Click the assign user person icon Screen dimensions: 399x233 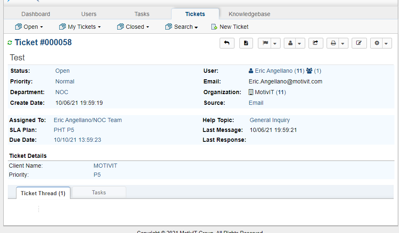click(290, 43)
